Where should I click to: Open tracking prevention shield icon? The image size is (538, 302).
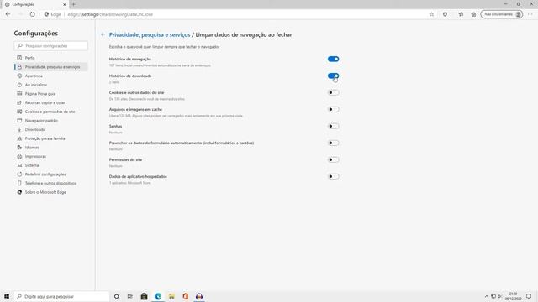click(445, 14)
